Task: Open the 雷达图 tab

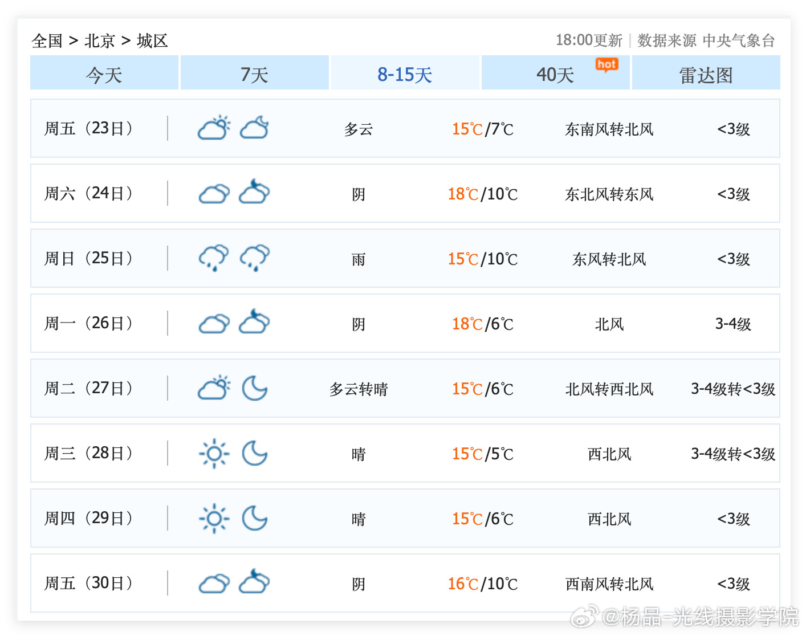Action: [706, 73]
